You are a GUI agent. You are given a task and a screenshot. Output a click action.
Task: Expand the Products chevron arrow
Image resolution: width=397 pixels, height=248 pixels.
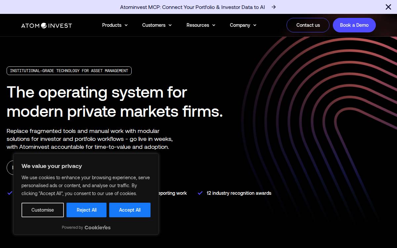[126, 25]
